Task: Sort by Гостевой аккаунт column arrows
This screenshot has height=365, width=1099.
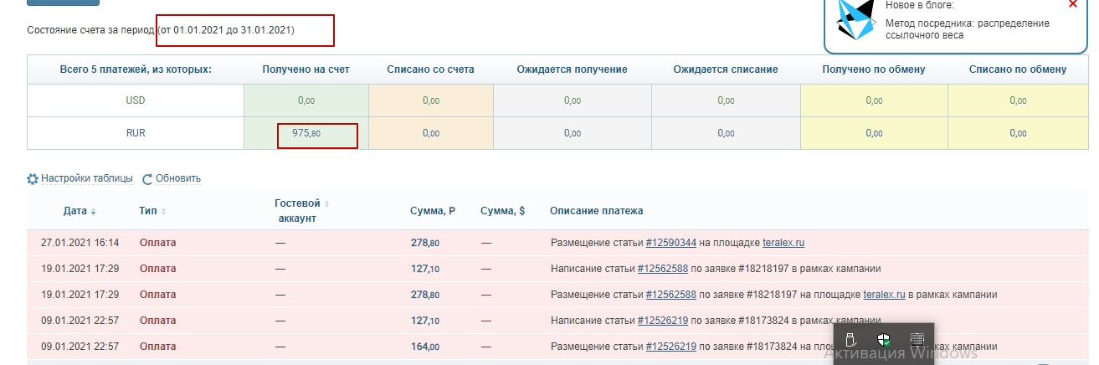Action: pos(326,203)
